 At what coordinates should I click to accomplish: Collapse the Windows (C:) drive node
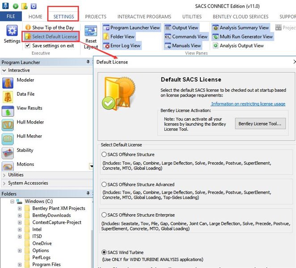tap(12, 201)
